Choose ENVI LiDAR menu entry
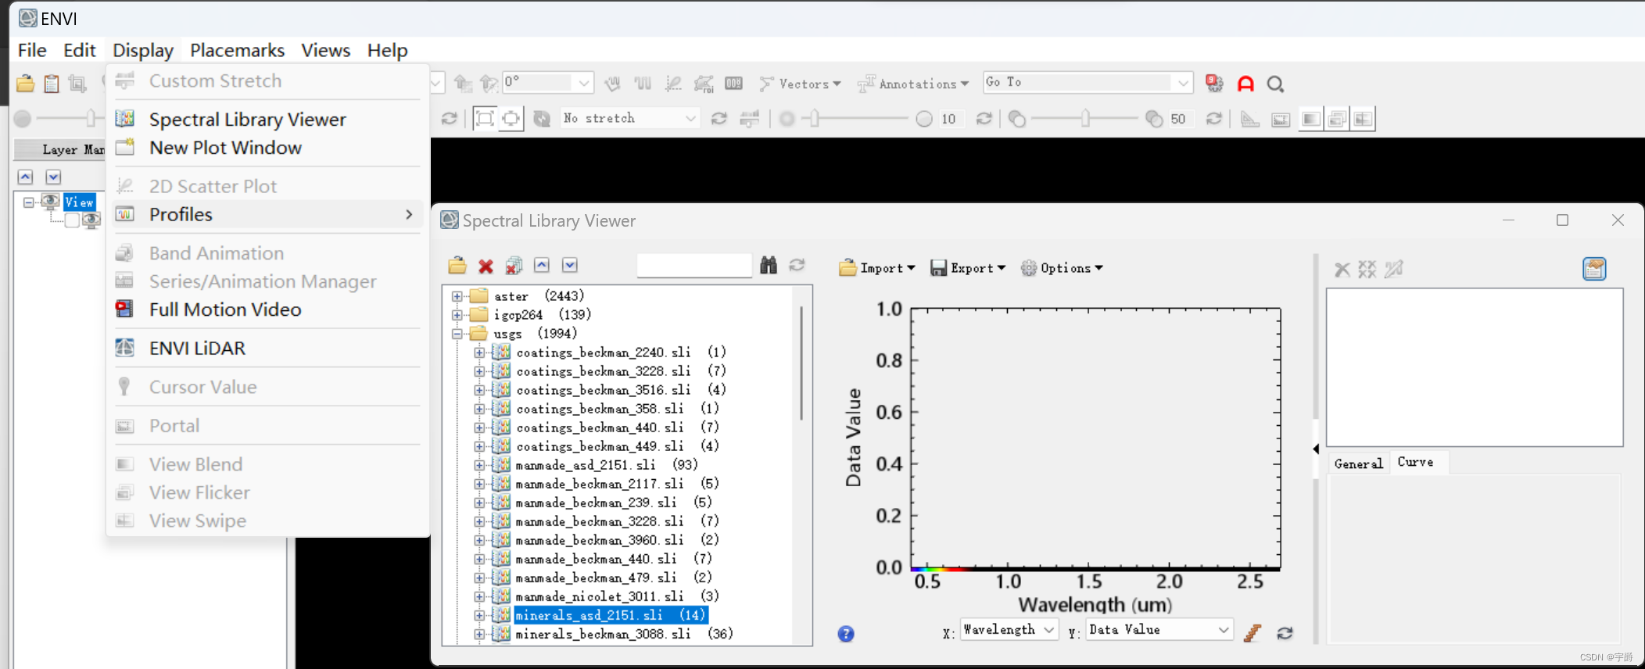The width and height of the screenshot is (1645, 669). pyautogui.click(x=267, y=348)
